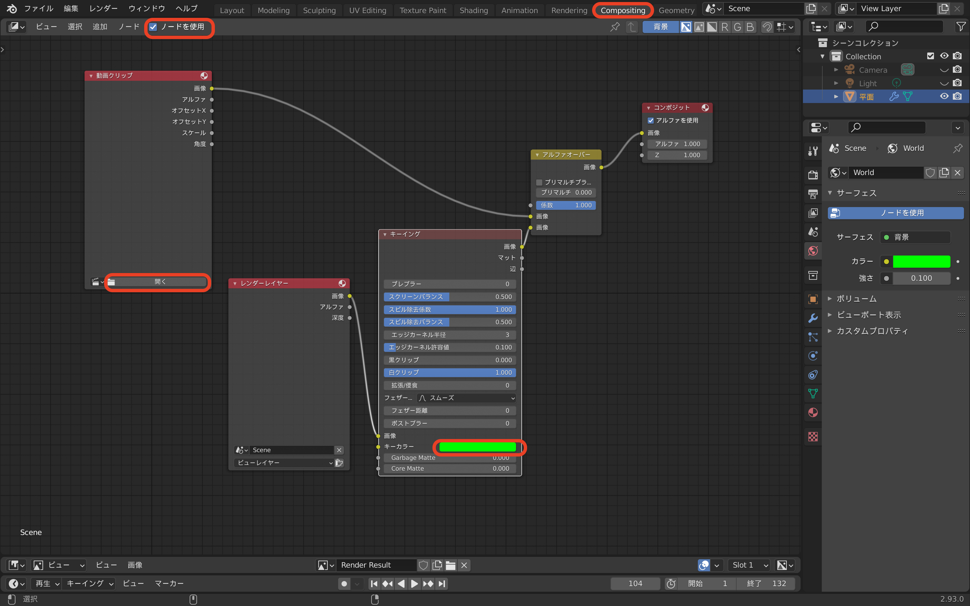The width and height of the screenshot is (970, 606).
Task: Toggle ノードを使用 checkbox in header
Action: click(x=153, y=27)
